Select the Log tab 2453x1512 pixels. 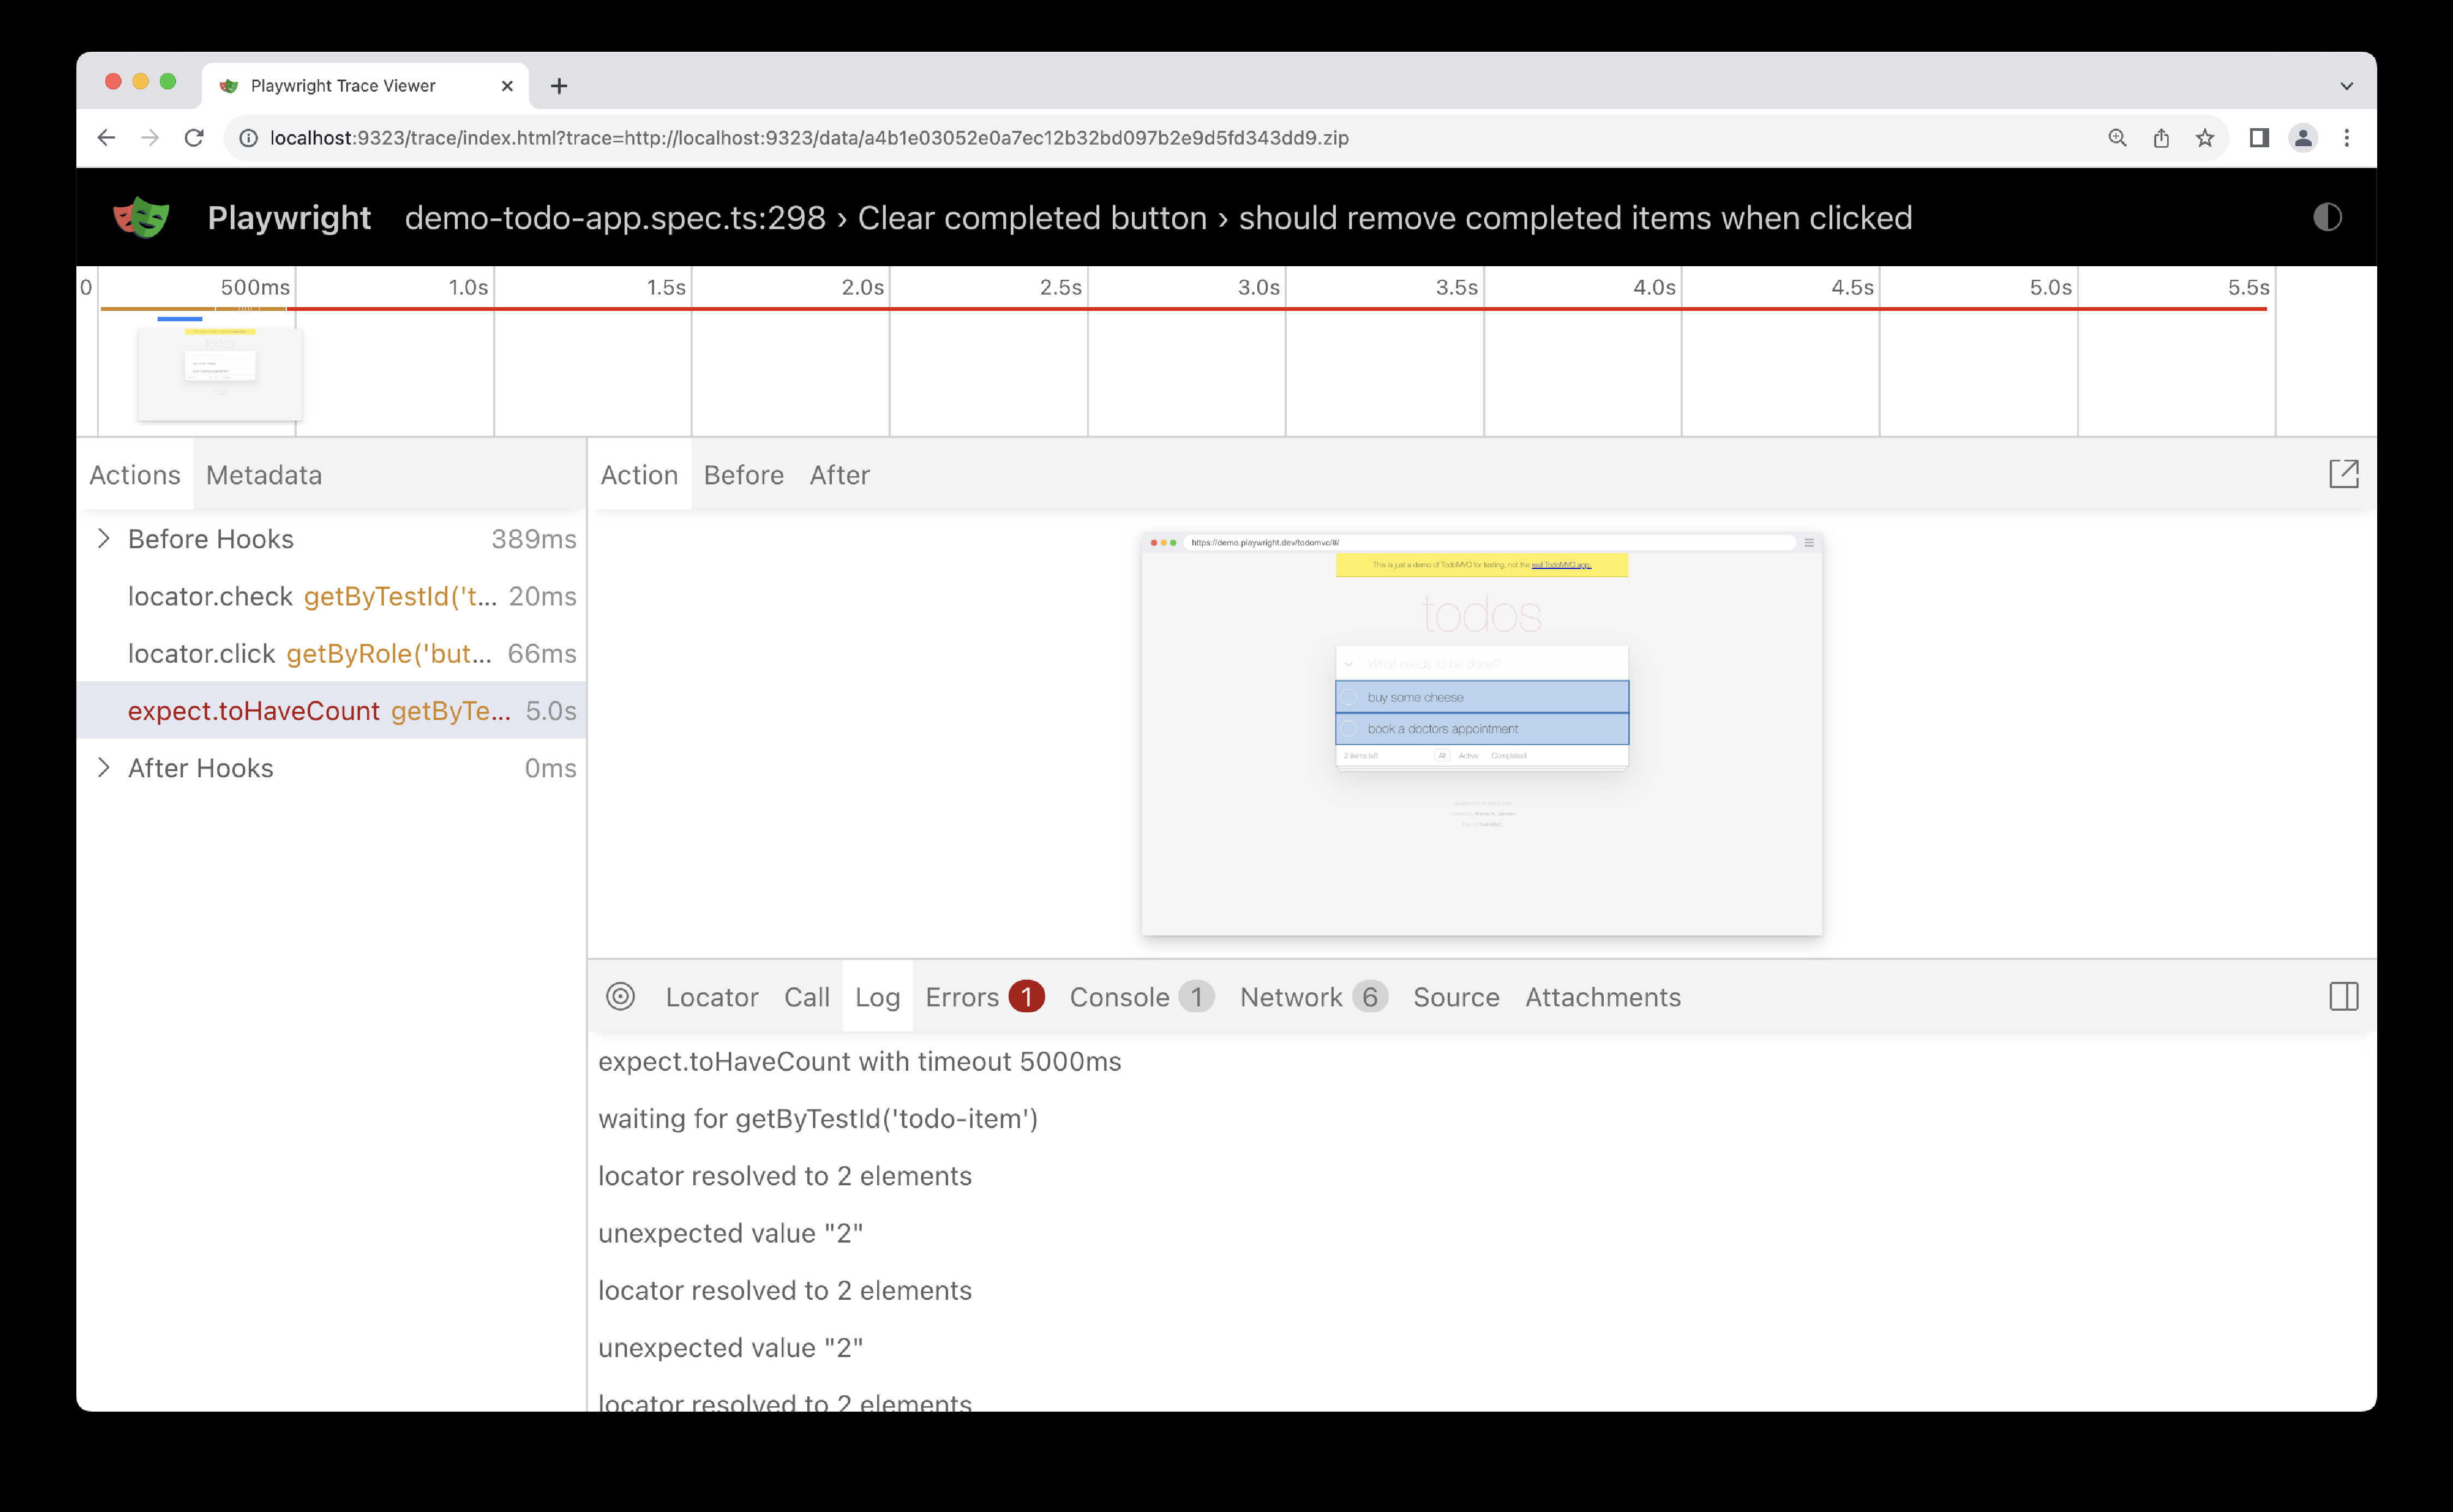pyautogui.click(x=878, y=997)
